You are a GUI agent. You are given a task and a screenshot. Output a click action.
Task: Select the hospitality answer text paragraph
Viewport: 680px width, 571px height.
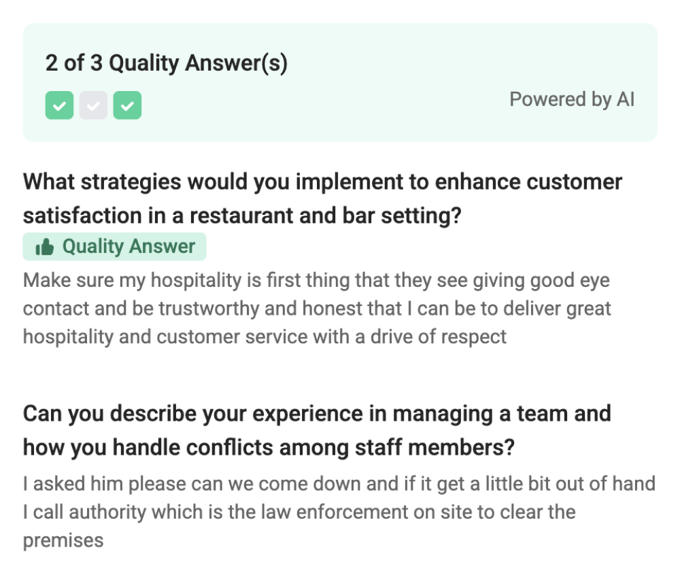(x=317, y=308)
